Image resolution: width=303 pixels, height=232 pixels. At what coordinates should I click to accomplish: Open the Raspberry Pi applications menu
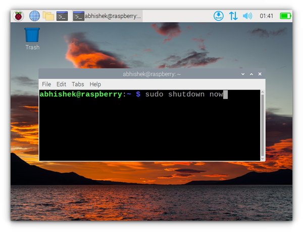tap(18, 16)
